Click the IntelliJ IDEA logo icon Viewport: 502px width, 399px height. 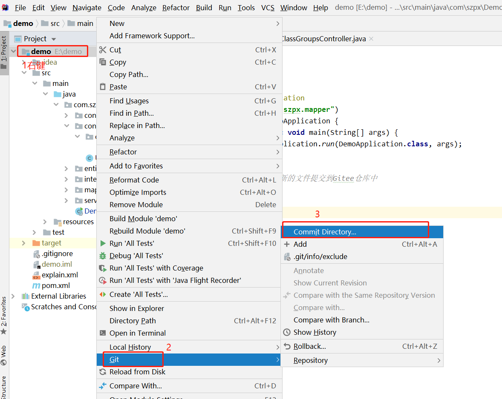point(5,8)
